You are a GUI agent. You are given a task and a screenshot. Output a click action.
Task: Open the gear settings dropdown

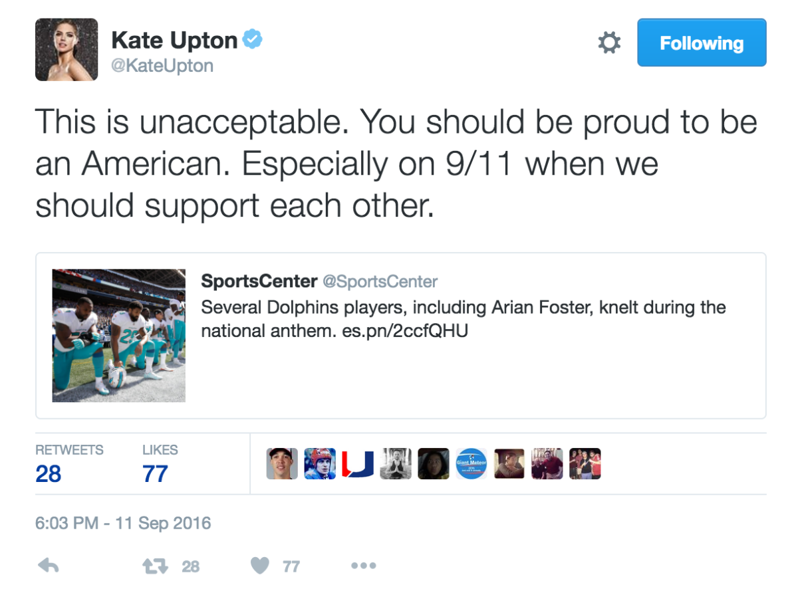pyautogui.click(x=609, y=43)
